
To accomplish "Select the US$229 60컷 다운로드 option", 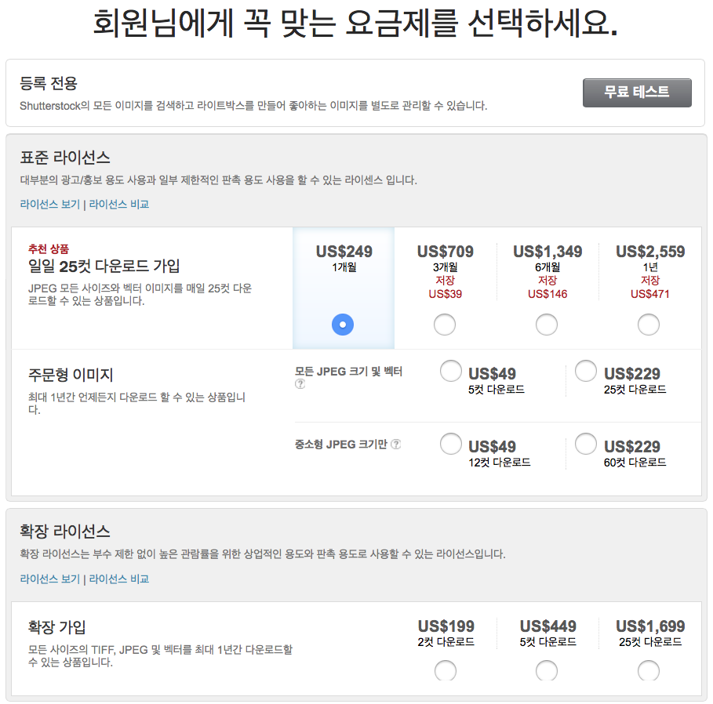I will [x=586, y=444].
